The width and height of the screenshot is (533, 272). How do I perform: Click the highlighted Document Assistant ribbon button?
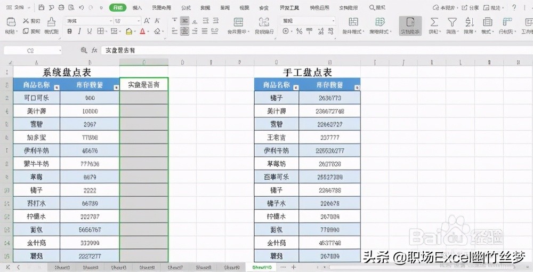(410, 26)
